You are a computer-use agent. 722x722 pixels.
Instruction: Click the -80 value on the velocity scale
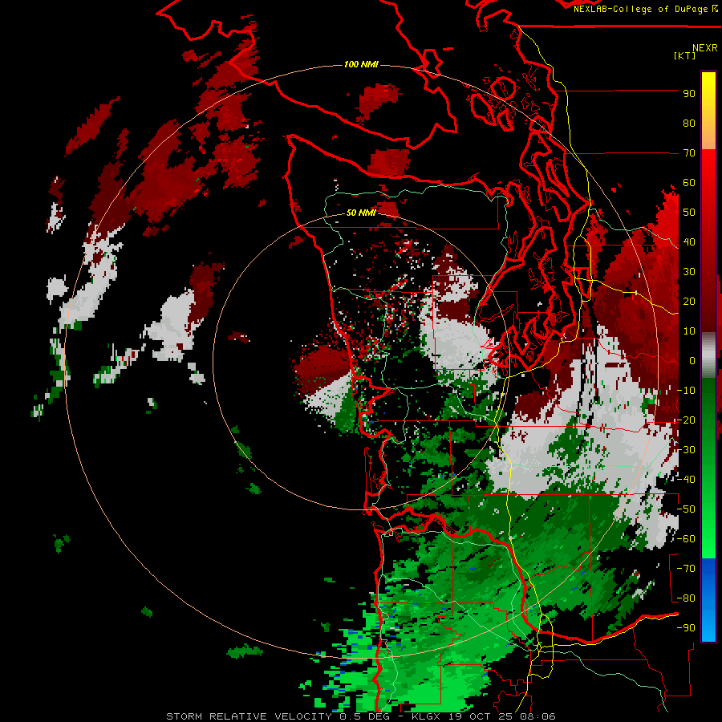[x=686, y=598]
